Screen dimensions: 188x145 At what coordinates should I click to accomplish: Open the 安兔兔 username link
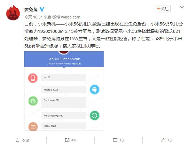pyautogui.click(x=31, y=10)
